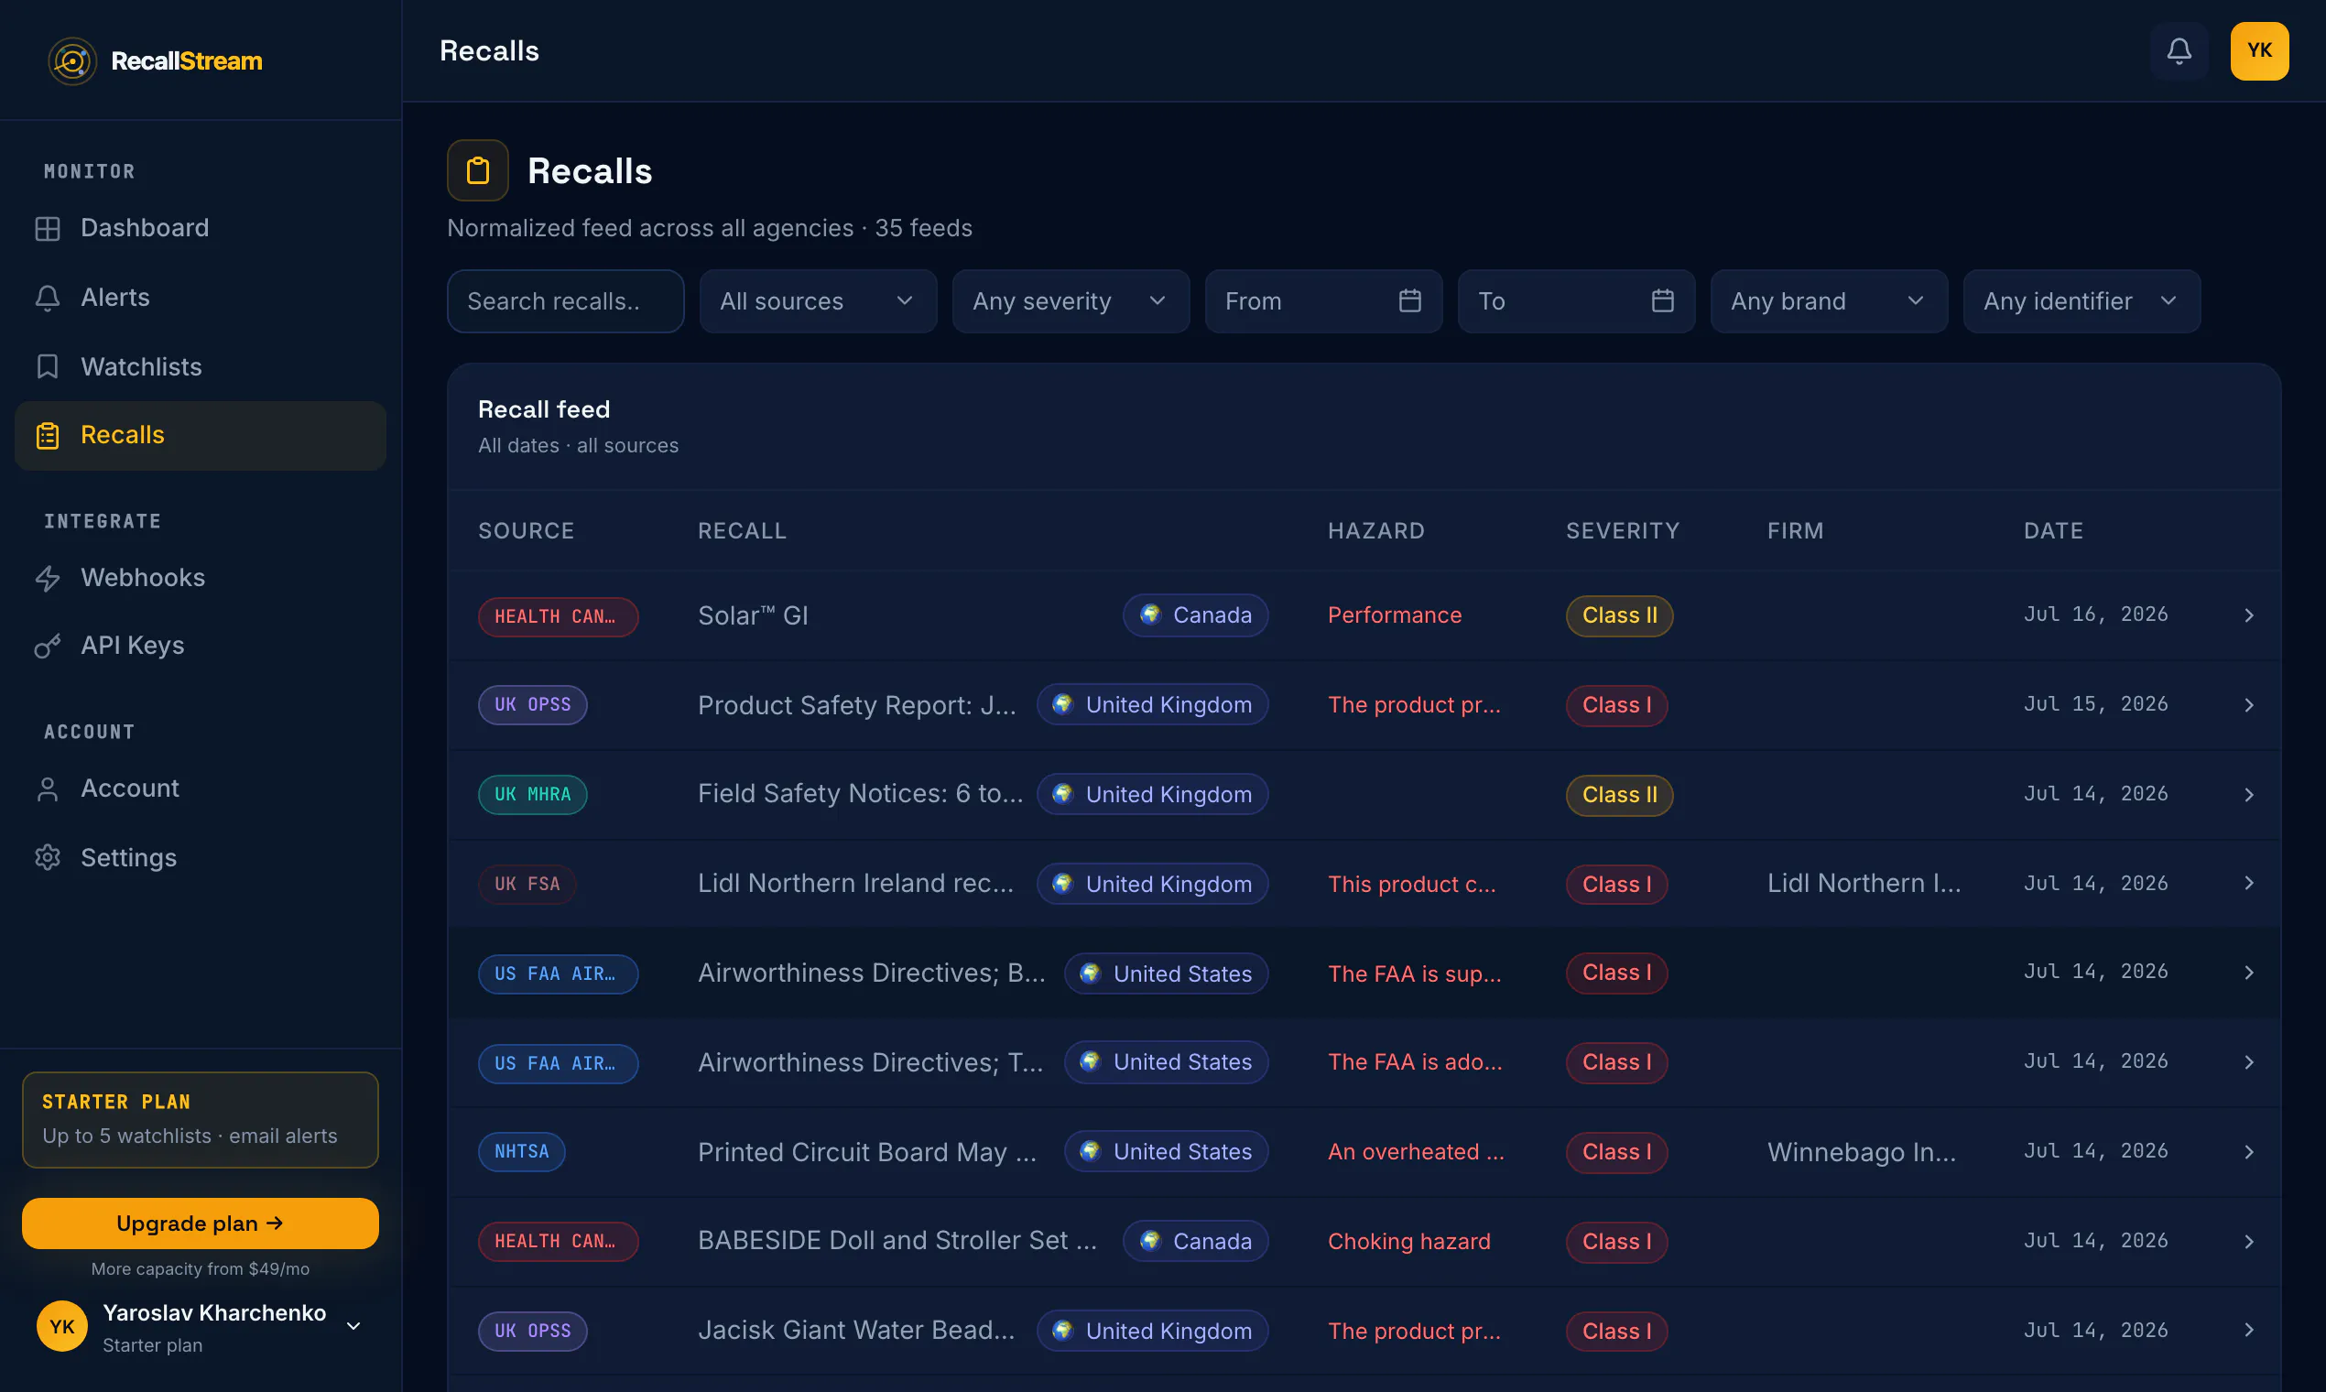Focus the Search recalls field
Viewport: 2326px width, 1392px height.
566,301
